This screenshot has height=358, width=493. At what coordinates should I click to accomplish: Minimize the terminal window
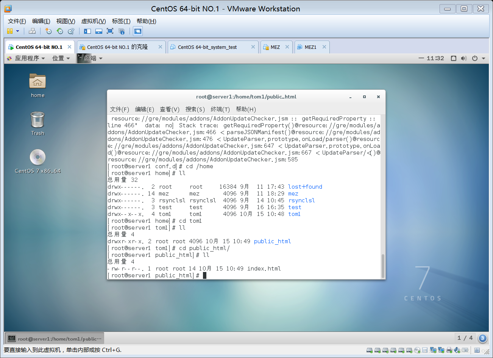[x=351, y=97]
